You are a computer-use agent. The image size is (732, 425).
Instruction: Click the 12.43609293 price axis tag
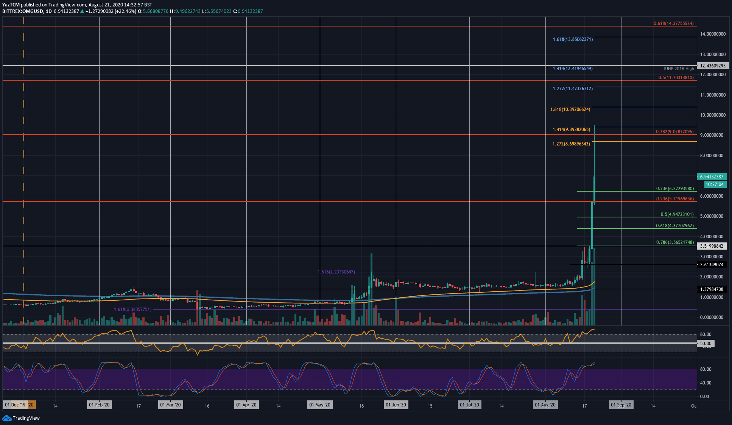(713, 66)
